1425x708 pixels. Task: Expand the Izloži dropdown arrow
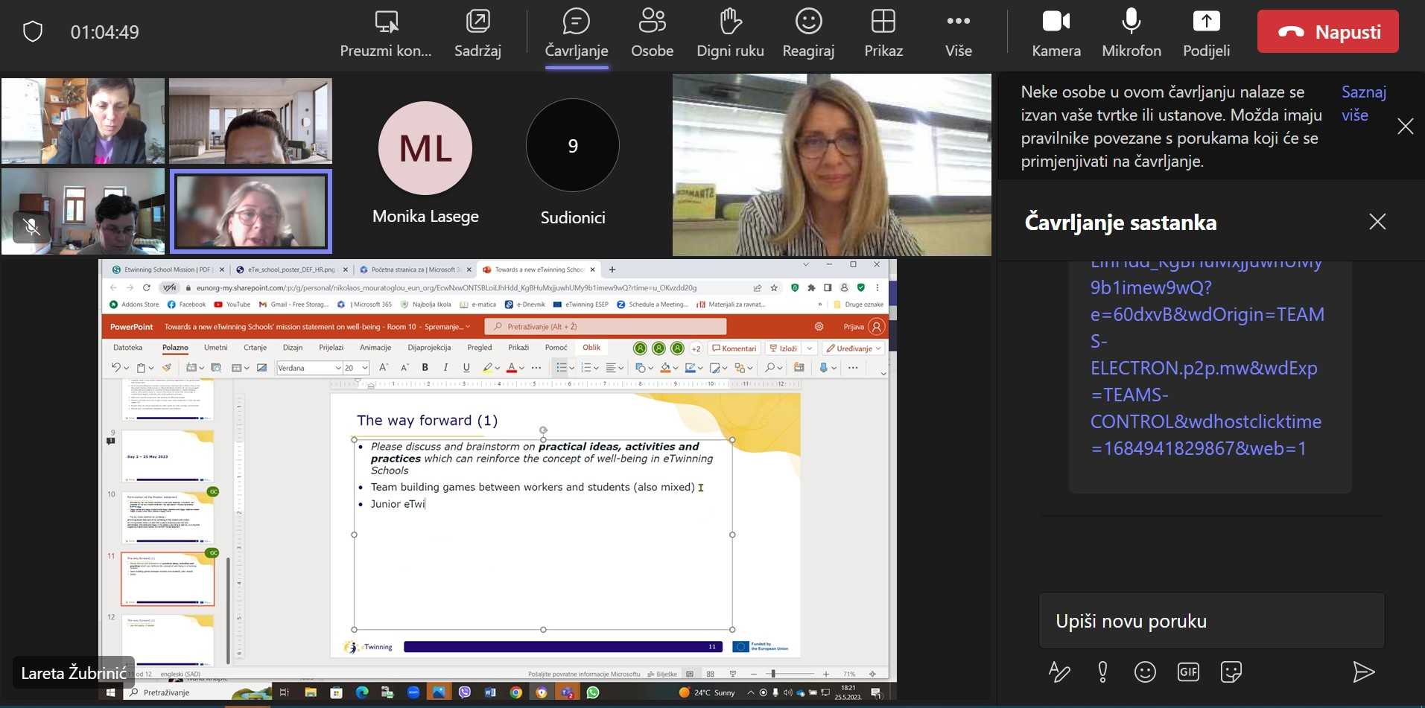pos(809,348)
